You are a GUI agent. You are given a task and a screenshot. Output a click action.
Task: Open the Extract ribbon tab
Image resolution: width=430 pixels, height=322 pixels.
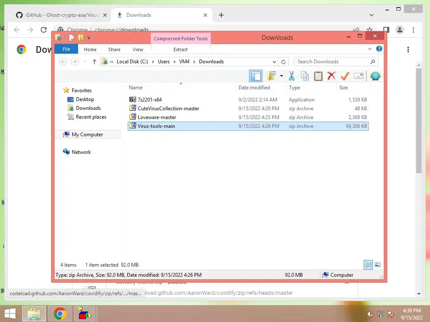[x=181, y=49]
